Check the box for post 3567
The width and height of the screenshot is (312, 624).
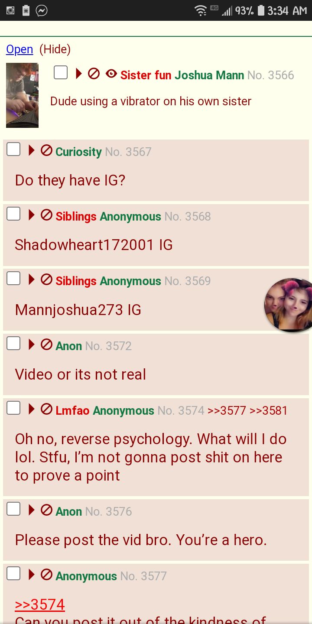(x=13, y=149)
